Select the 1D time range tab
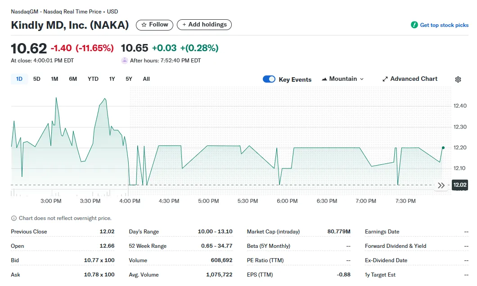The width and height of the screenshot is (477, 286). pos(19,79)
